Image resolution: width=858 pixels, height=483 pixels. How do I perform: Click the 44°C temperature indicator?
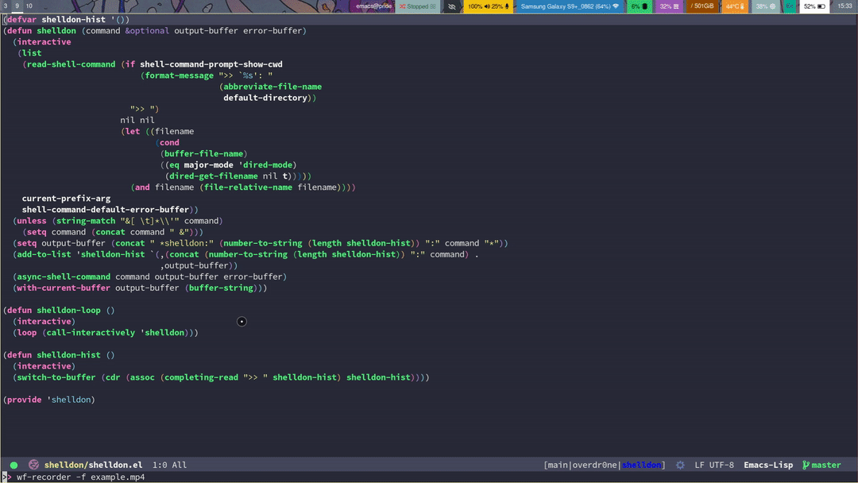(735, 6)
